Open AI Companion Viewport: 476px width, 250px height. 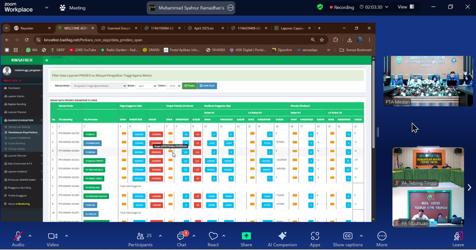click(282, 236)
